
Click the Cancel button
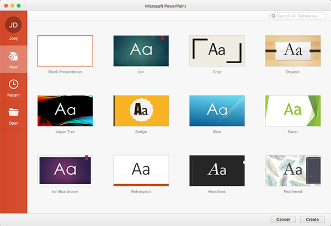point(283,219)
